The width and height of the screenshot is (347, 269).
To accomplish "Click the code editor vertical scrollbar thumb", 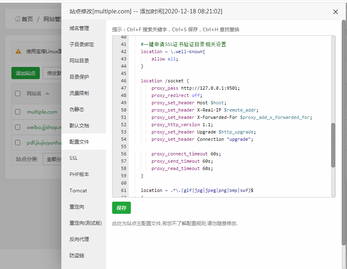I will point(333,145).
